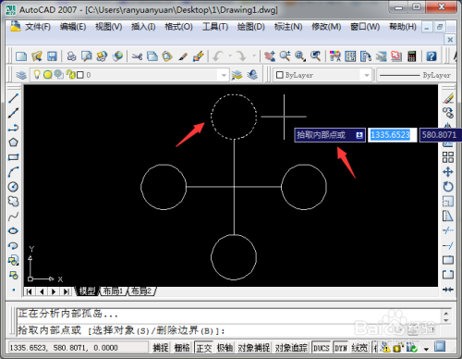This screenshot has height=359, width=462.
Task: Click the command window scroll down arrow
Action: coord(446,321)
